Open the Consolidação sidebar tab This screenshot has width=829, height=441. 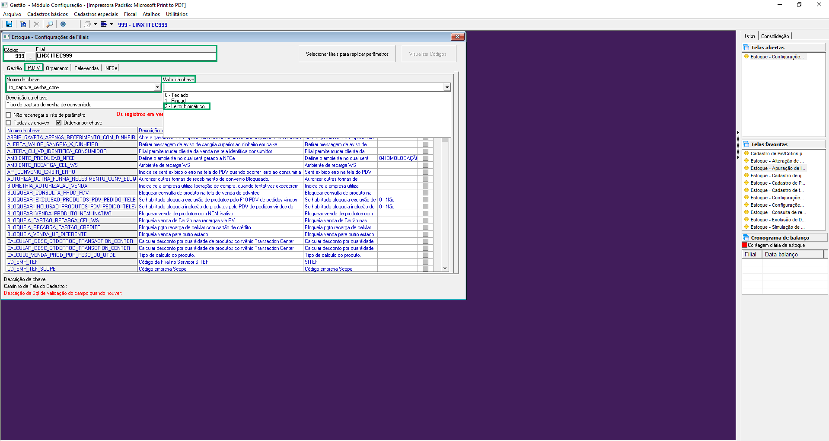click(775, 36)
